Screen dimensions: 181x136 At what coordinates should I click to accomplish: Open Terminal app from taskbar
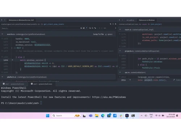[133, 116]
